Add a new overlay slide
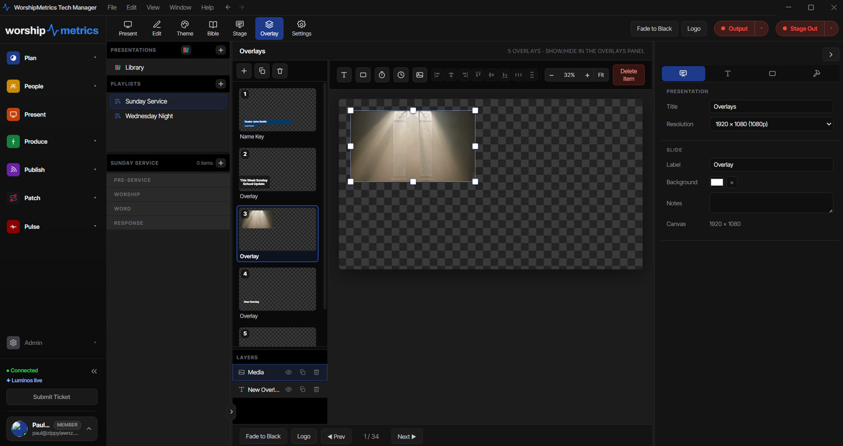This screenshot has width=843, height=446. pyautogui.click(x=244, y=71)
